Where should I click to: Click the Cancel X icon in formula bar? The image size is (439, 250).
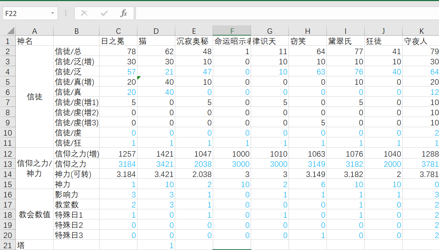coord(85,13)
